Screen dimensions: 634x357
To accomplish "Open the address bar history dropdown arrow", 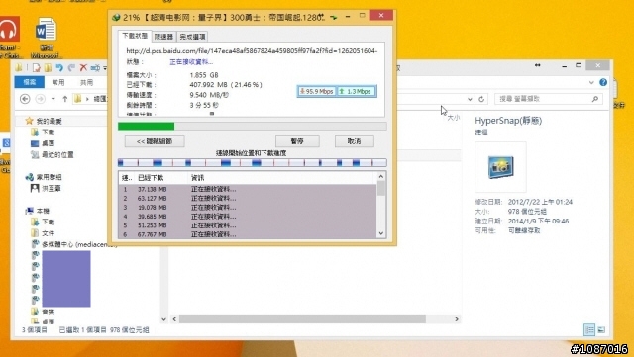I will 470,99.
